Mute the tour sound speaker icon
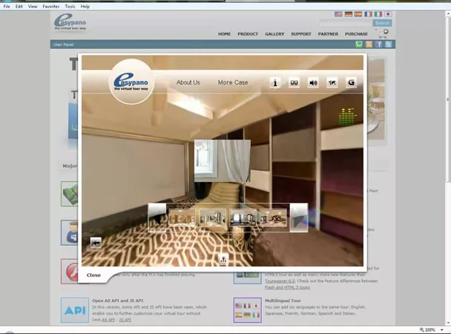The height and width of the screenshot is (334, 451). pos(313,83)
